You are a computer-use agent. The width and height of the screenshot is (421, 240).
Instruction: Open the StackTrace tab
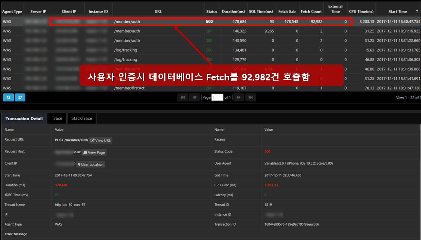point(82,118)
